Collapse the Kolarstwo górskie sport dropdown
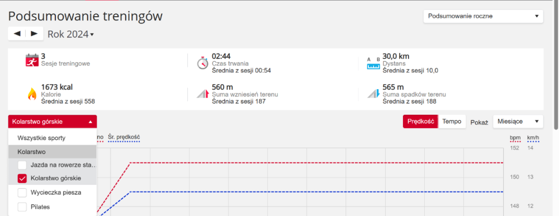 pos(53,121)
